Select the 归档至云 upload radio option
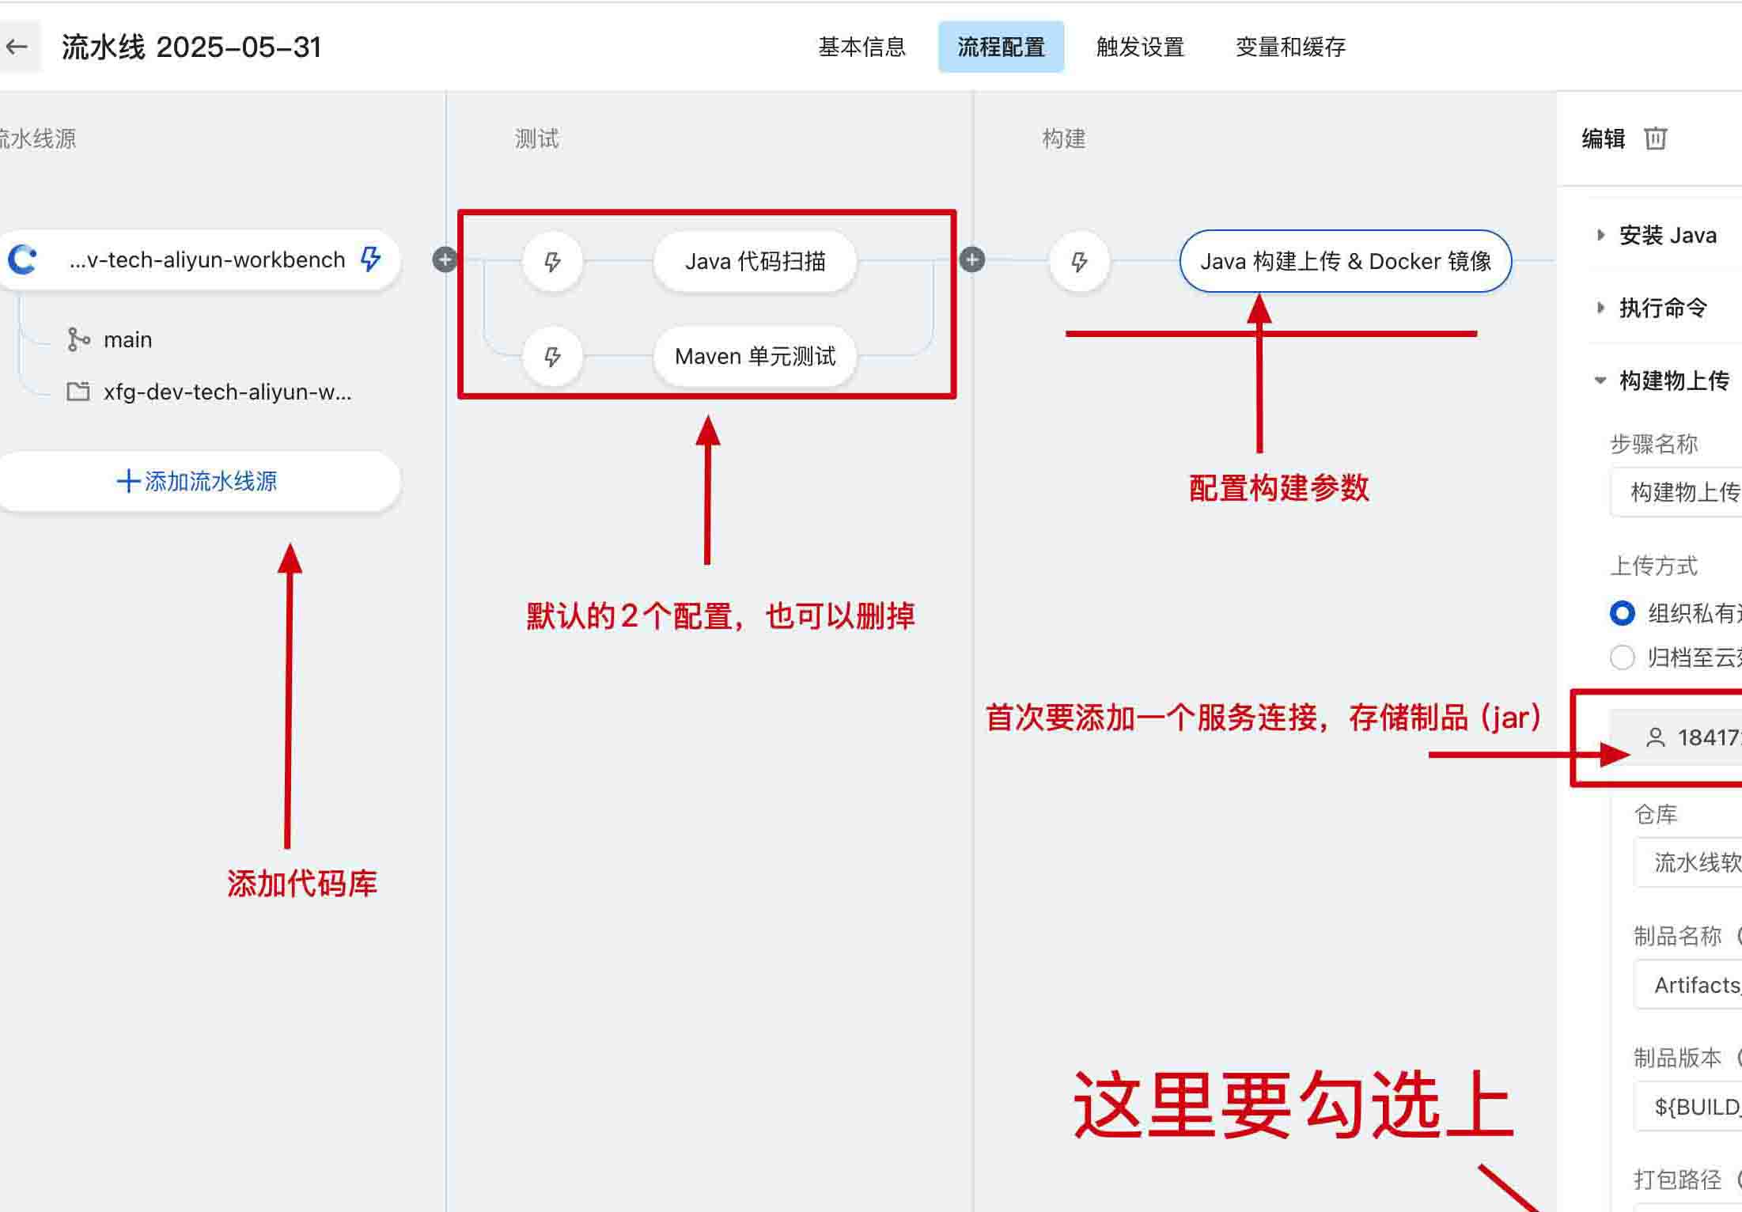The height and width of the screenshot is (1212, 1742). click(1622, 657)
